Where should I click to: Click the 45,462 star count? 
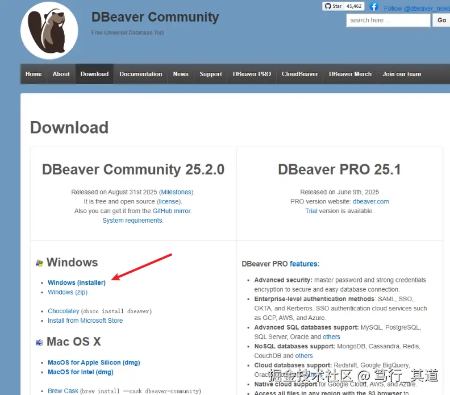[x=354, y=6]
